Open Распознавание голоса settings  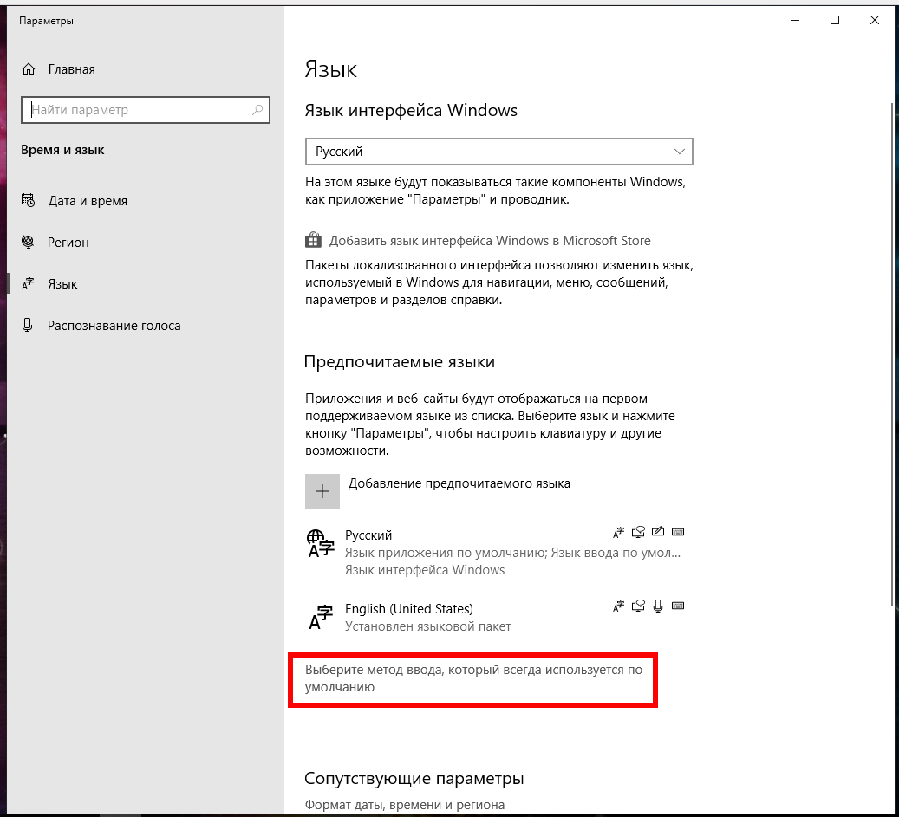pyautogui.click(x=114, y=326)
